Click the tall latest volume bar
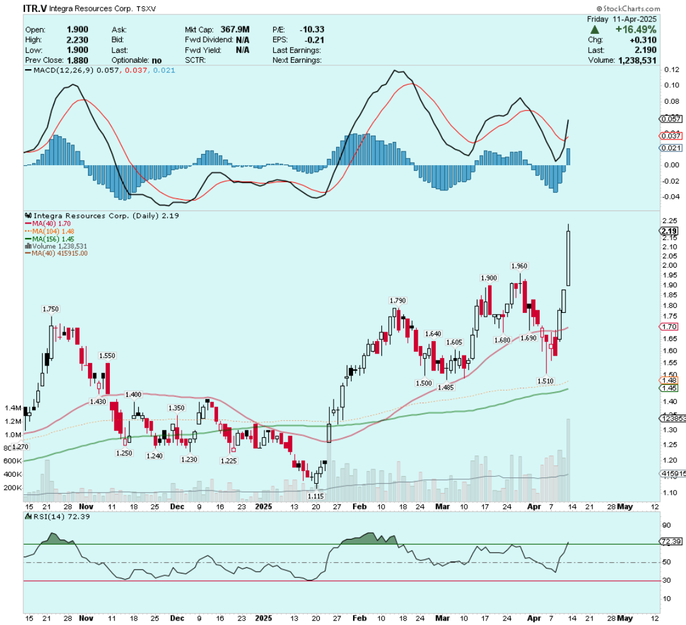Viewport: 686px width, 625px height. tap(569, 460)
